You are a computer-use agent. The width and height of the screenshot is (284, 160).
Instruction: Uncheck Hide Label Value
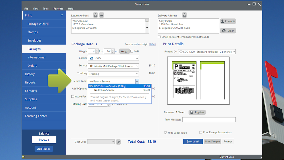[166, 133]
